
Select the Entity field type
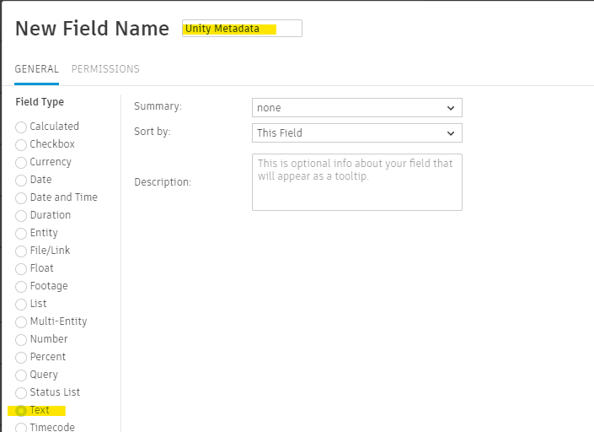point(21,233)
